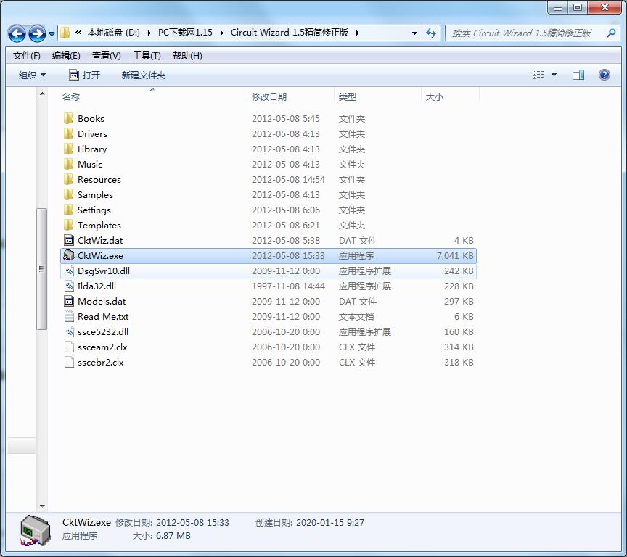The width and height of the screenshot is (627, 557).
Task: Expand the 组织 dropdown menu
Action: [32, 75]
